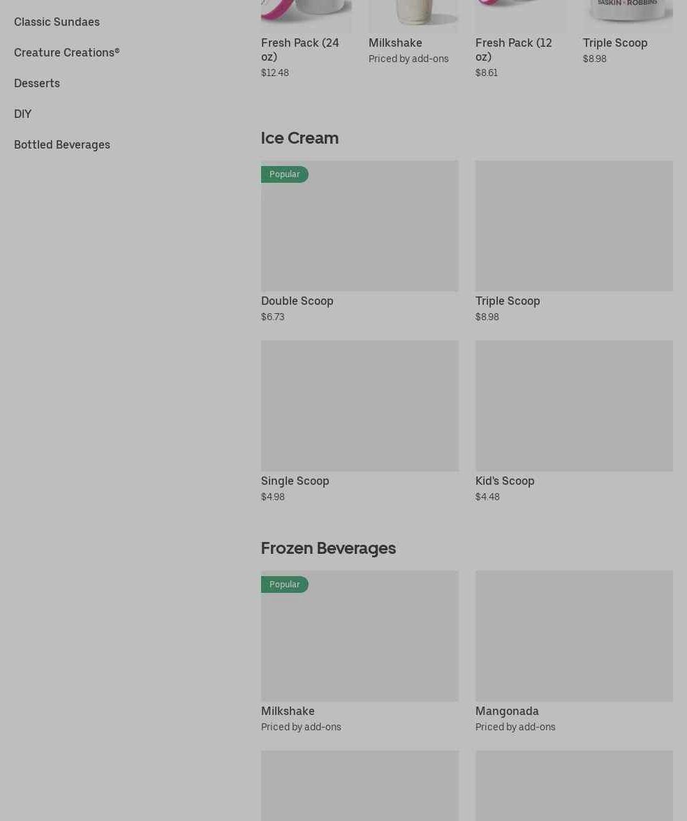Go to the Desserts category
Image resolution: width=687 pixels, height=821 pixels.
point(37,84)
